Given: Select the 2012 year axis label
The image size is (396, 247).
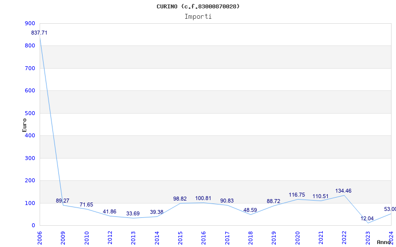Looking at the screenshot, I should pyautogui.click(x=110, y=238).
